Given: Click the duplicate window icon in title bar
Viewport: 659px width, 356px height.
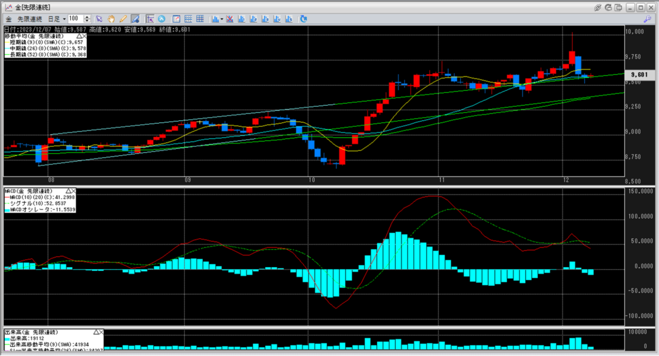Looking at the screenshot, I should [x=618, y=8].
